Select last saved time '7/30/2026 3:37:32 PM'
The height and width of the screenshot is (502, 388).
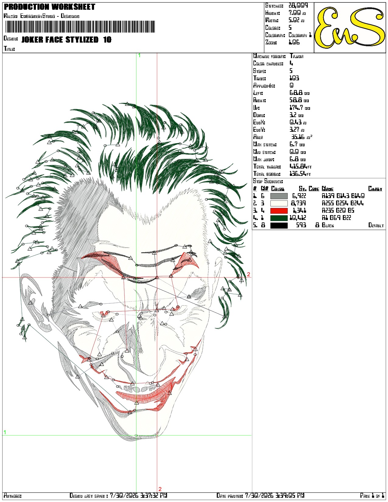coord(138,496)
